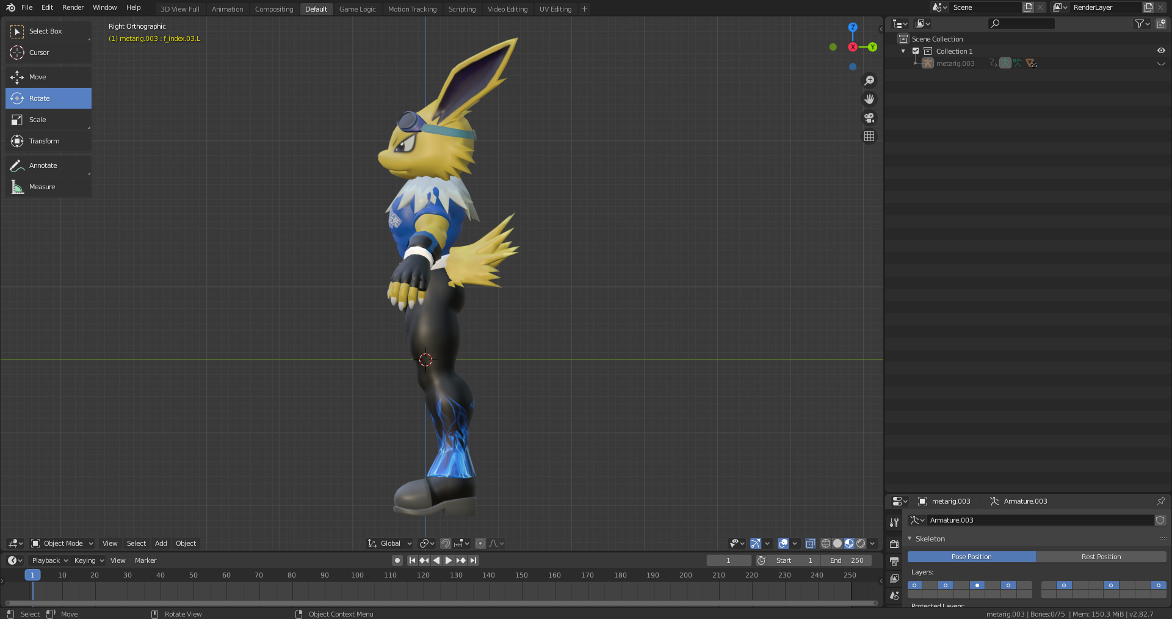Toggle Collection 1 exclude checkbox

tap(916, 51)
